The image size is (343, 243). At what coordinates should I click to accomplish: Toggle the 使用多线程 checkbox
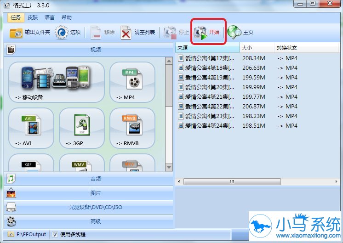(55, 234)
